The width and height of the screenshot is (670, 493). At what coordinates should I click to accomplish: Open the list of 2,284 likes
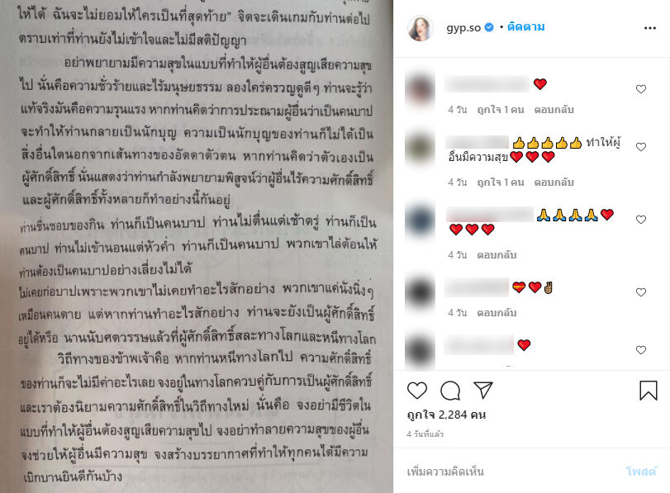[x=446, y=415]
